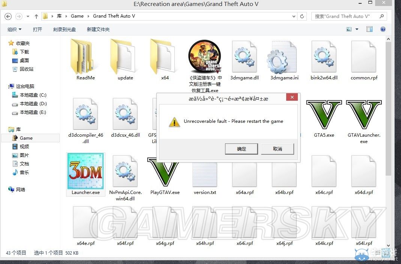Select the 3dmgame.ini settings file
Viewport: 401px width, 264px height.
284,57
